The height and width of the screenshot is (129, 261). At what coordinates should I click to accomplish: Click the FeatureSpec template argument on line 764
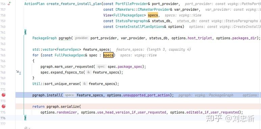click(69, 49)
